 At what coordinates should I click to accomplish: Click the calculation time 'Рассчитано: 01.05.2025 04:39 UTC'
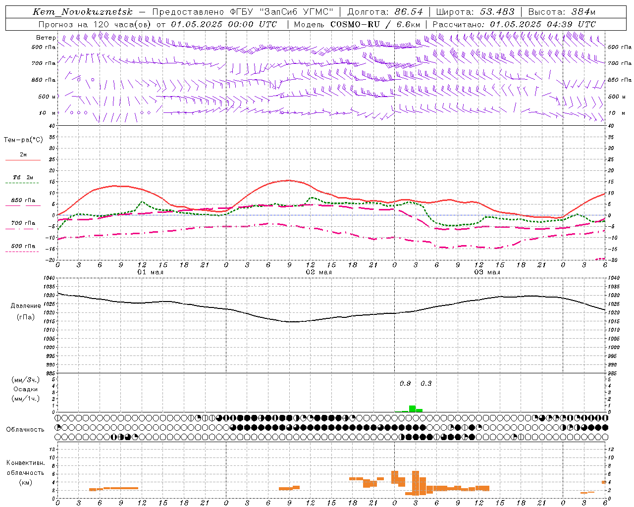pyautogui.click(x=514, y=24)
